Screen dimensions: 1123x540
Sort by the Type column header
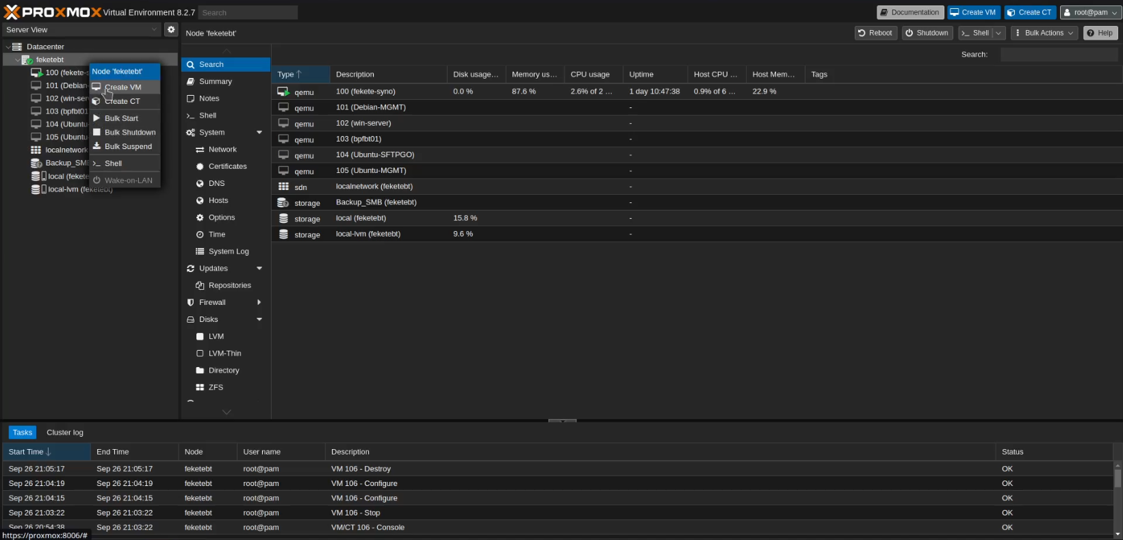(x=300, y=75)
